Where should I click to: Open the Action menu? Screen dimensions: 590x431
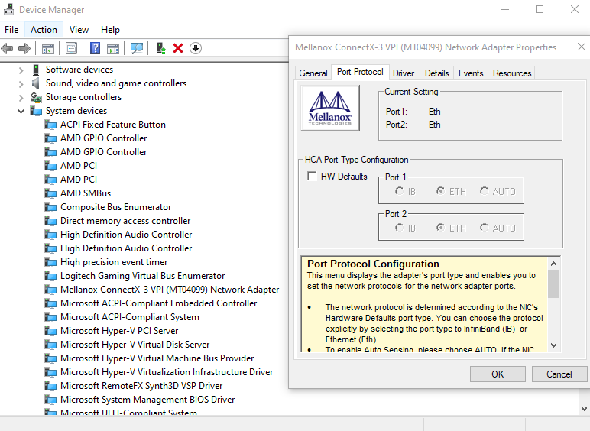tap(44, 30)
